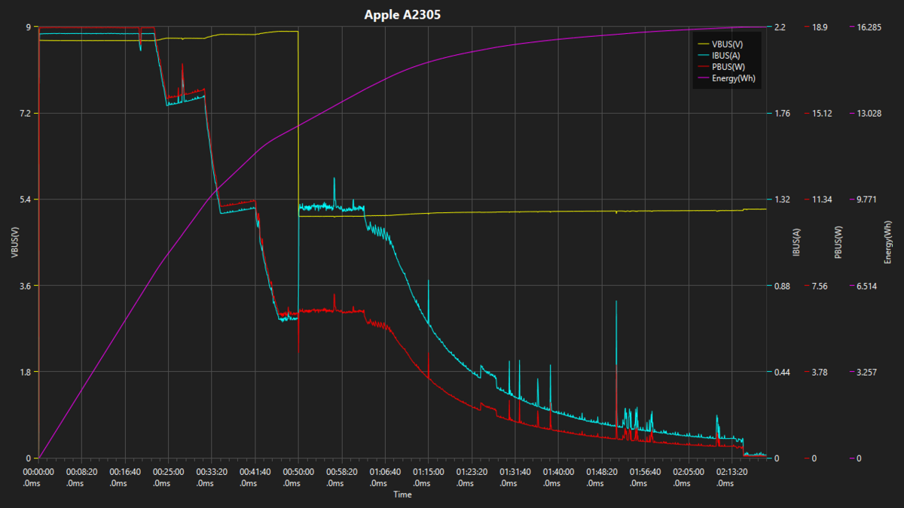Click the 1.32 value on IBUS axis
This screenshot has height=508, width=904.
click(782, 199)
